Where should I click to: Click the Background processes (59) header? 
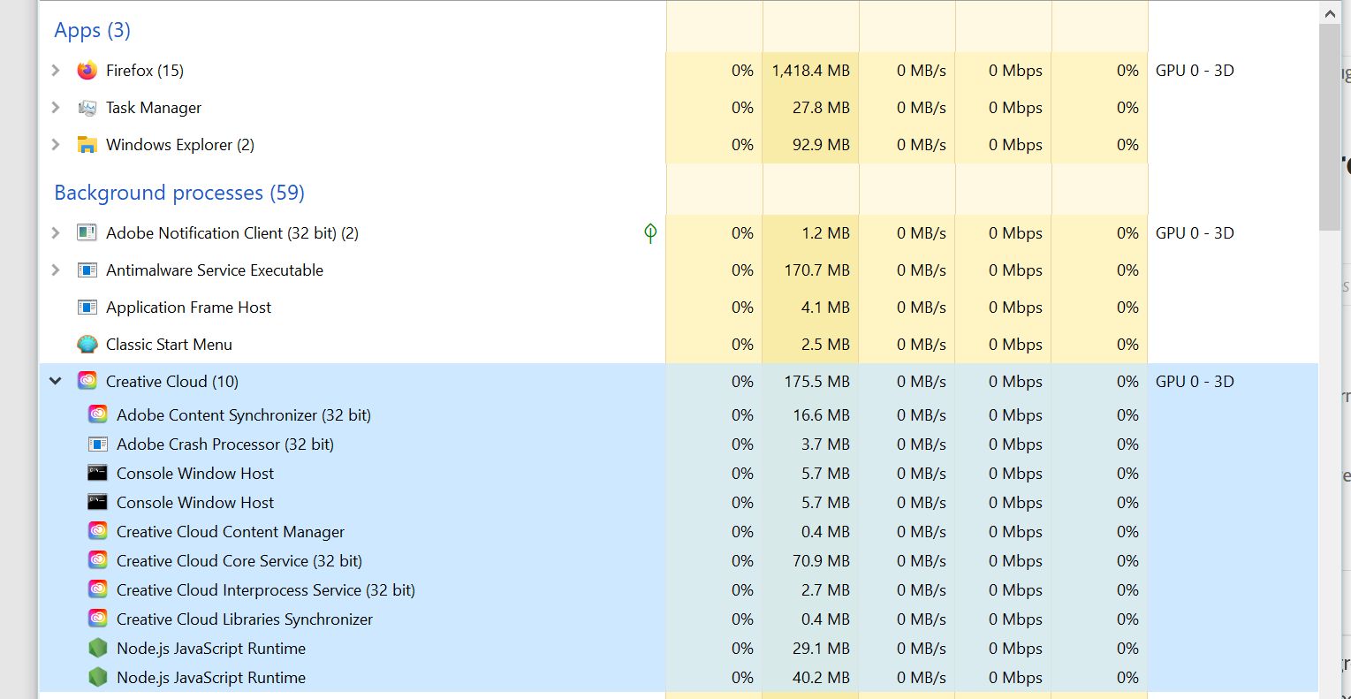pos(178,193)
